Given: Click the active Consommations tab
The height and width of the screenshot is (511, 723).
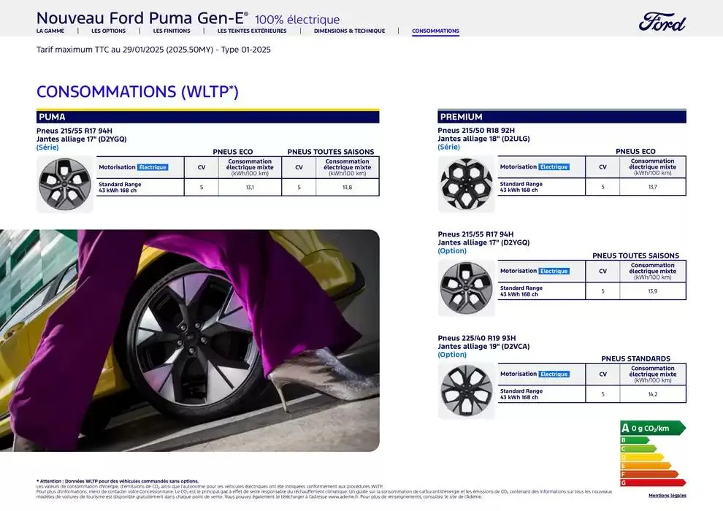Looking at the screenshot, I should 435,31.
